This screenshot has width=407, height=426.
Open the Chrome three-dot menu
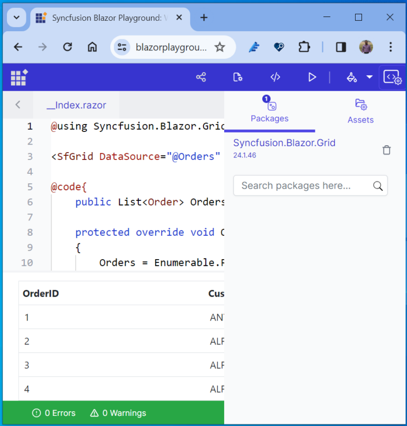(x=391, y=47)
